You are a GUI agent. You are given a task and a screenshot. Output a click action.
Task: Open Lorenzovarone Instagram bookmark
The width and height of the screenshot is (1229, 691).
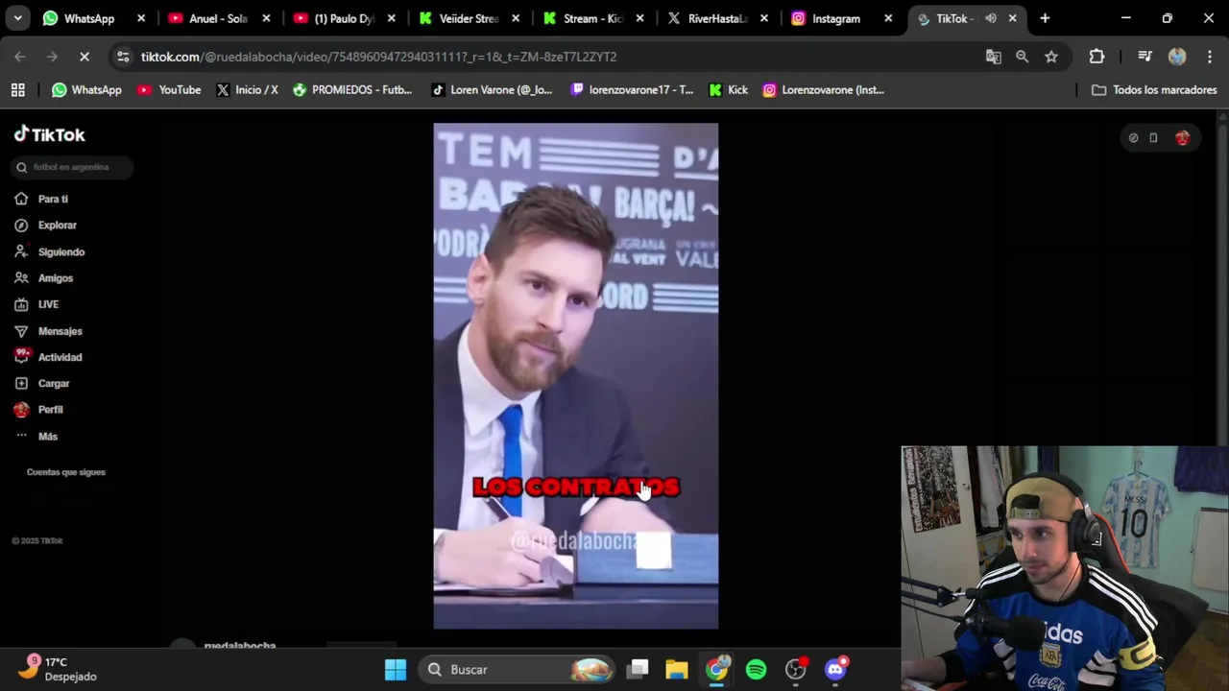coord(823,90)
